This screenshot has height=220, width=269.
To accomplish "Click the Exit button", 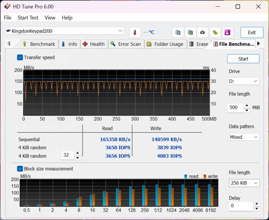I will (252, 32).
